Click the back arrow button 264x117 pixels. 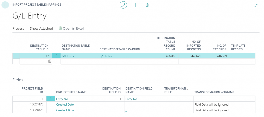coord(5,5)
